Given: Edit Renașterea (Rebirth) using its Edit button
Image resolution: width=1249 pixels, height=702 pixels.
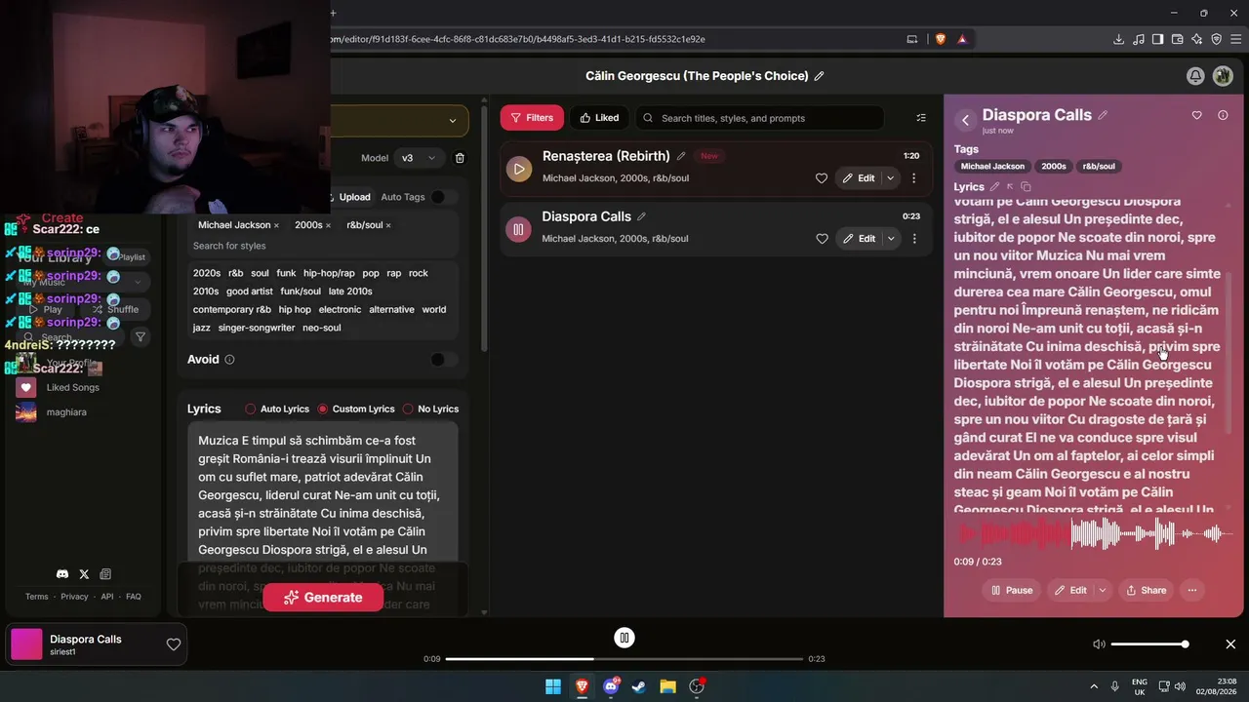Looking at the screenshot, I should (x=859, y=178).
